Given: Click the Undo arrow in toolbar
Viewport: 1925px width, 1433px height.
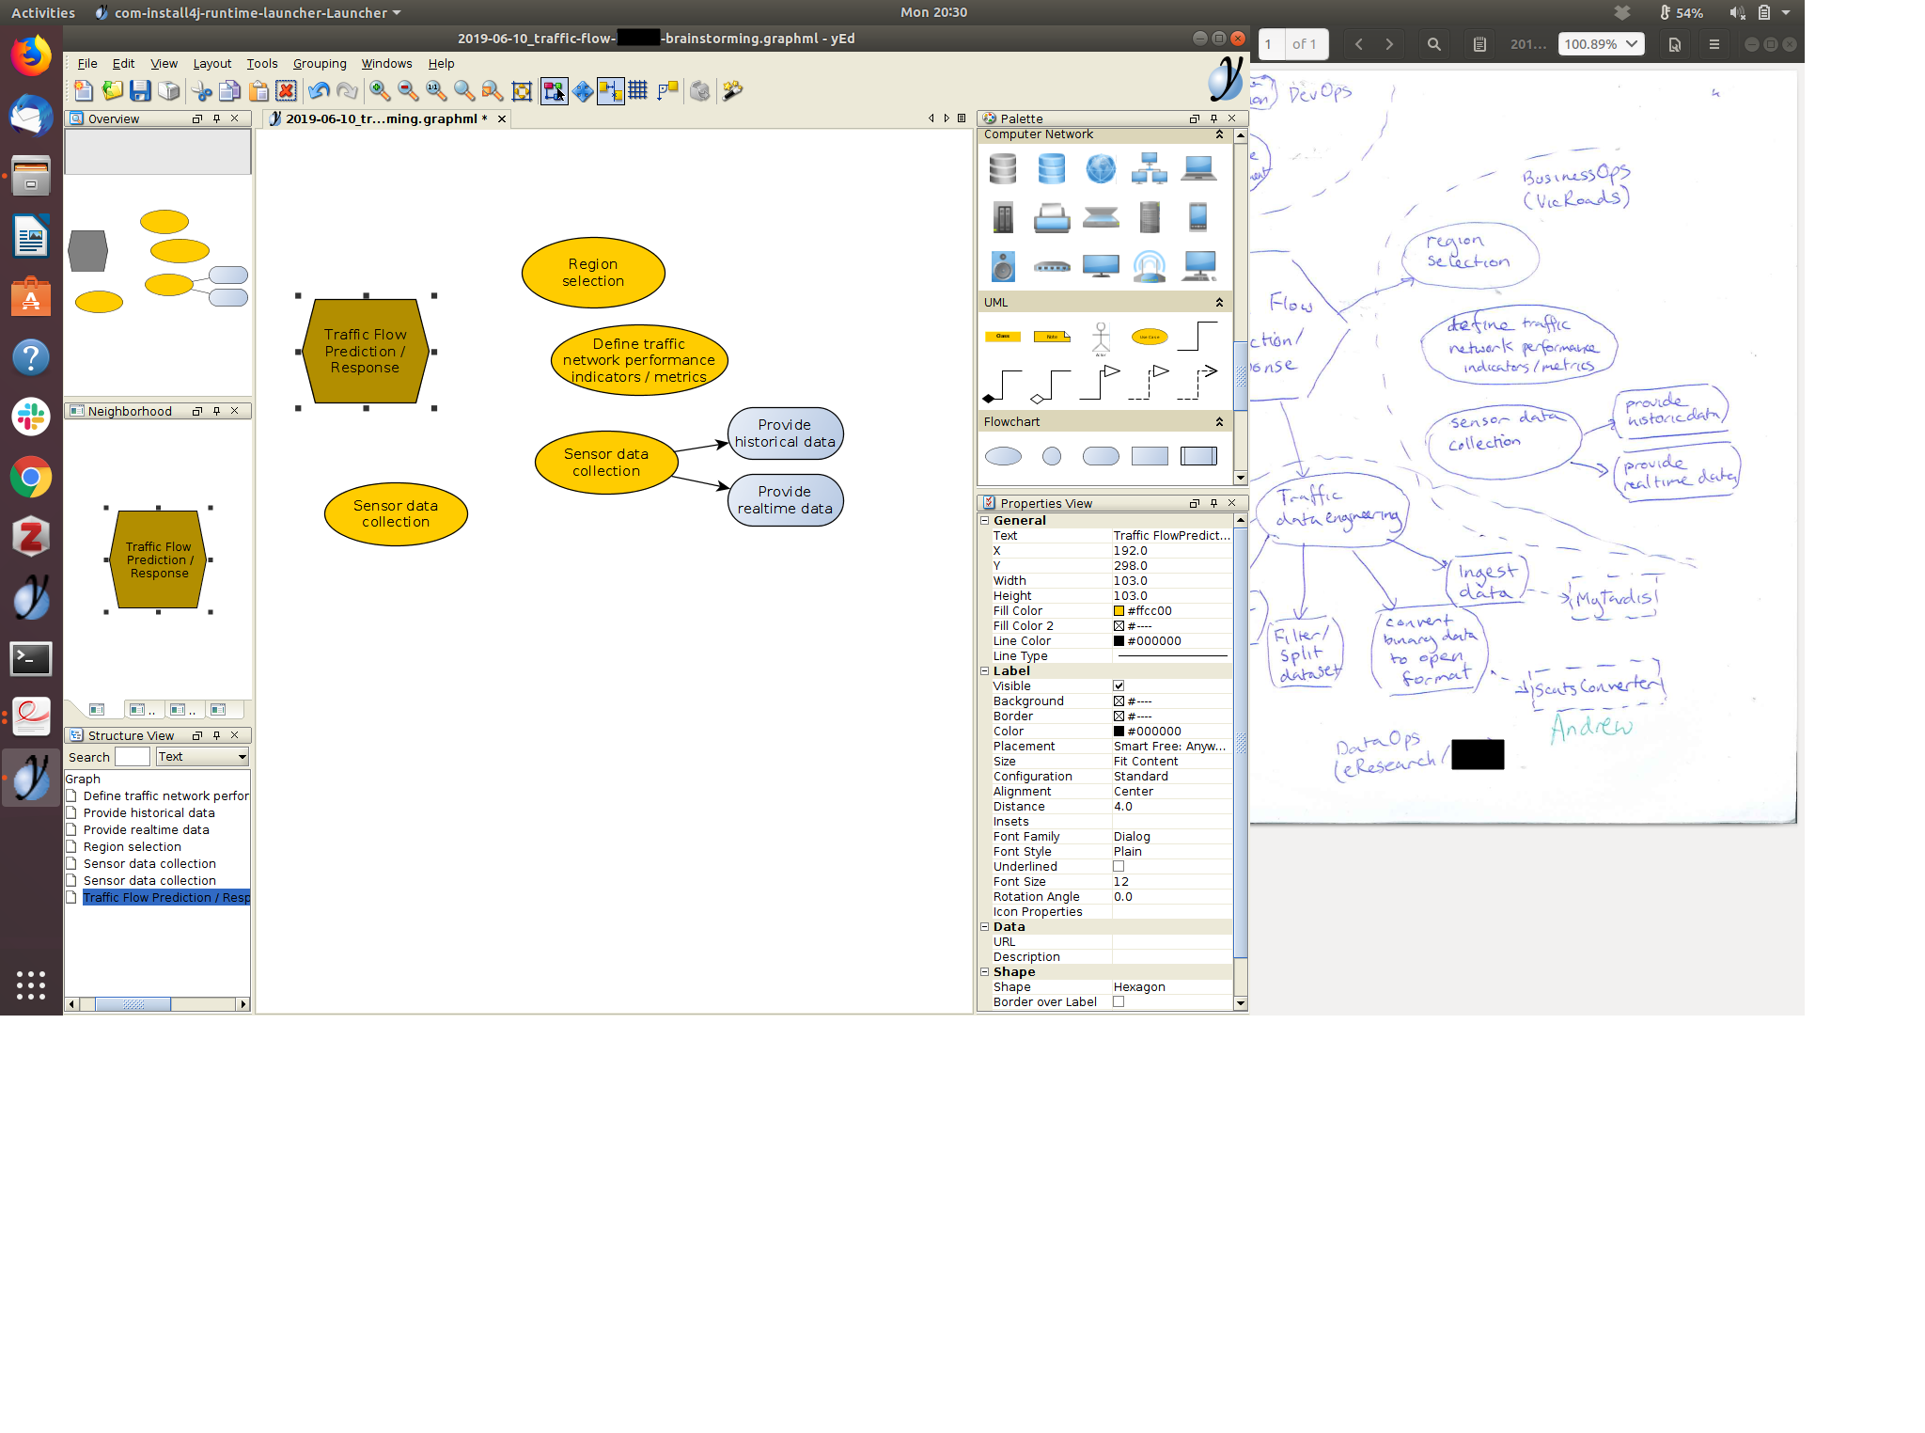Looking at the screenshot, I should [x=319, y=91].
